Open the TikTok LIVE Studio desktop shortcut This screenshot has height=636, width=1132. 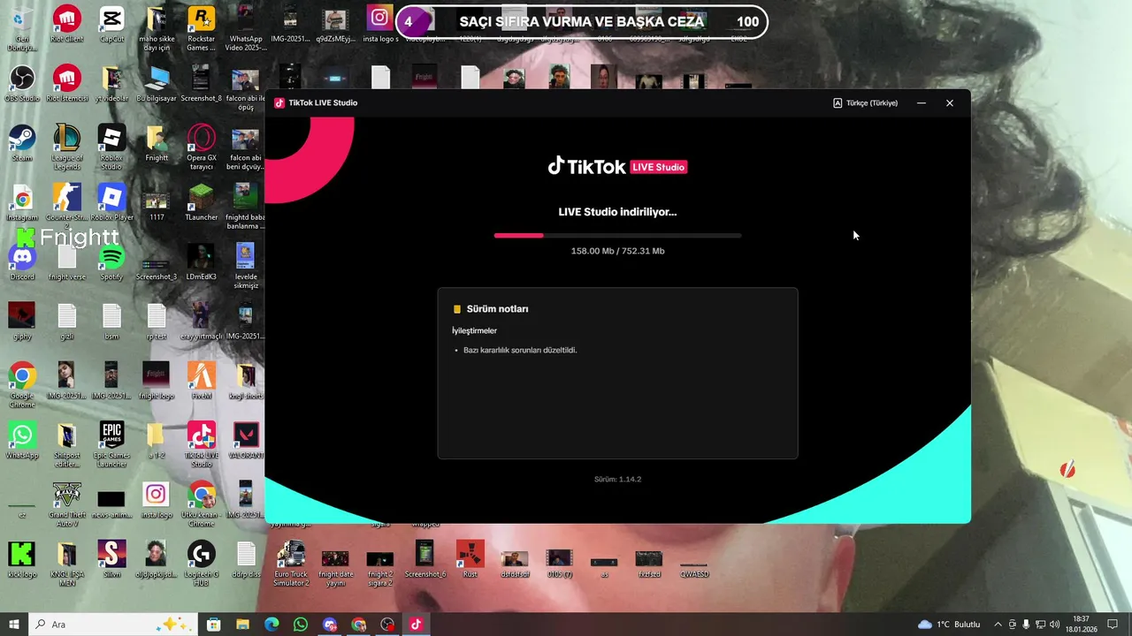click(201, 444)
